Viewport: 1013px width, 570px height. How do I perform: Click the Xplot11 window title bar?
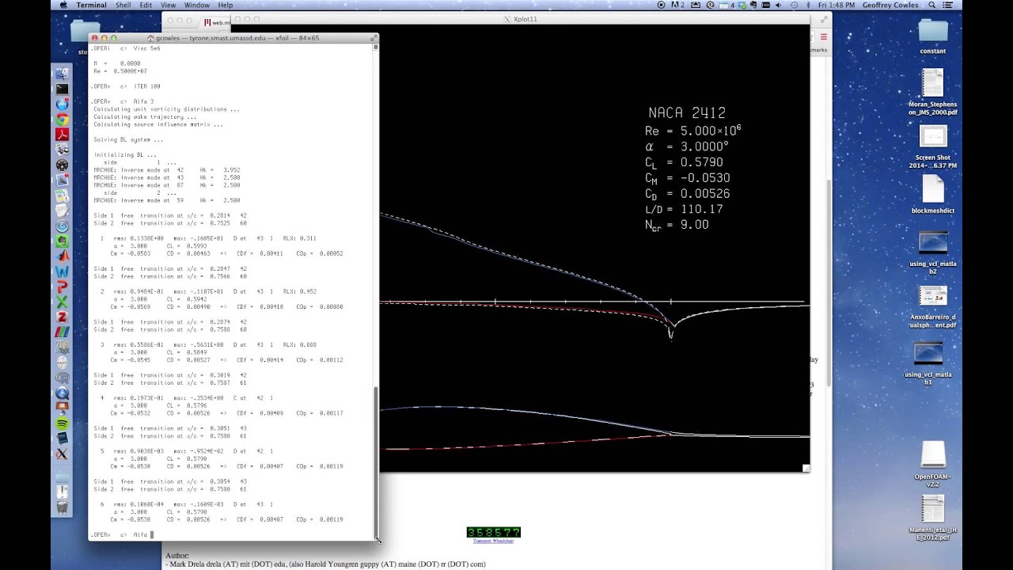[520, 19]
